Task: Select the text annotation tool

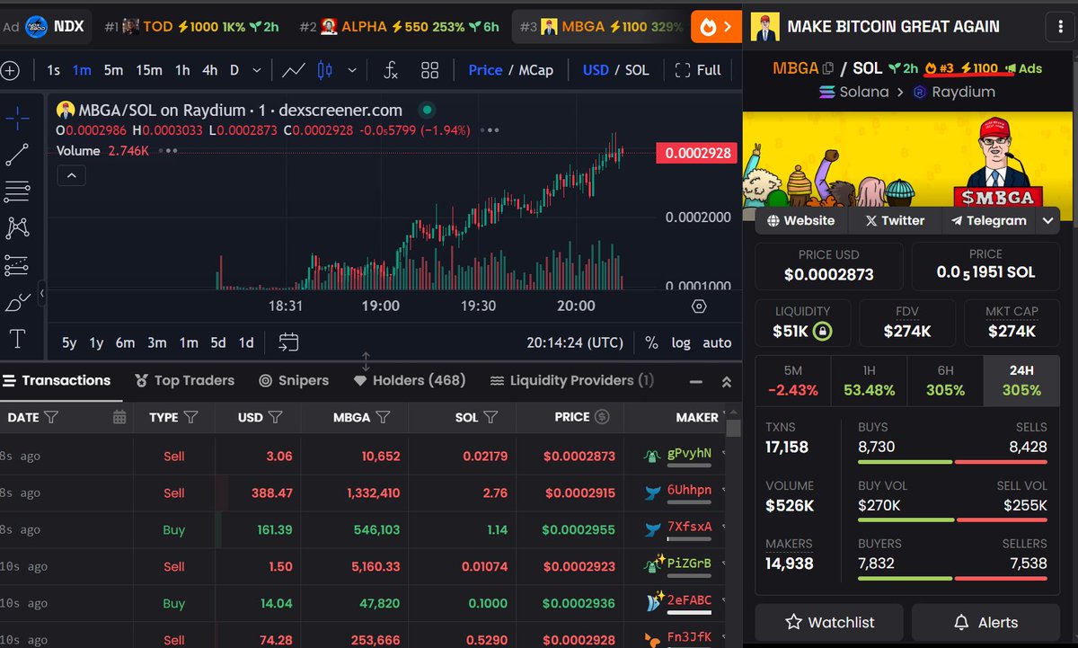Action: [x=18, y=339]
